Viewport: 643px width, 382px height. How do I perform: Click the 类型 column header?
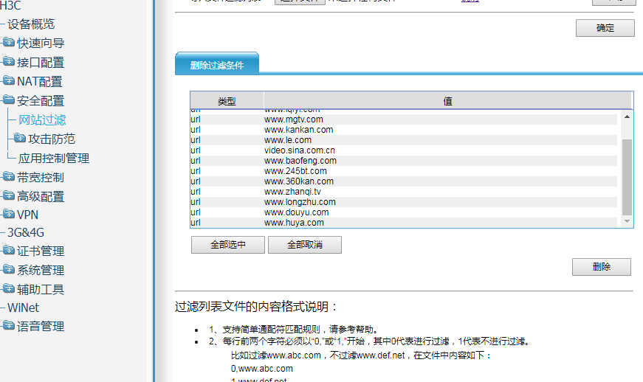[x=227, y=101]
